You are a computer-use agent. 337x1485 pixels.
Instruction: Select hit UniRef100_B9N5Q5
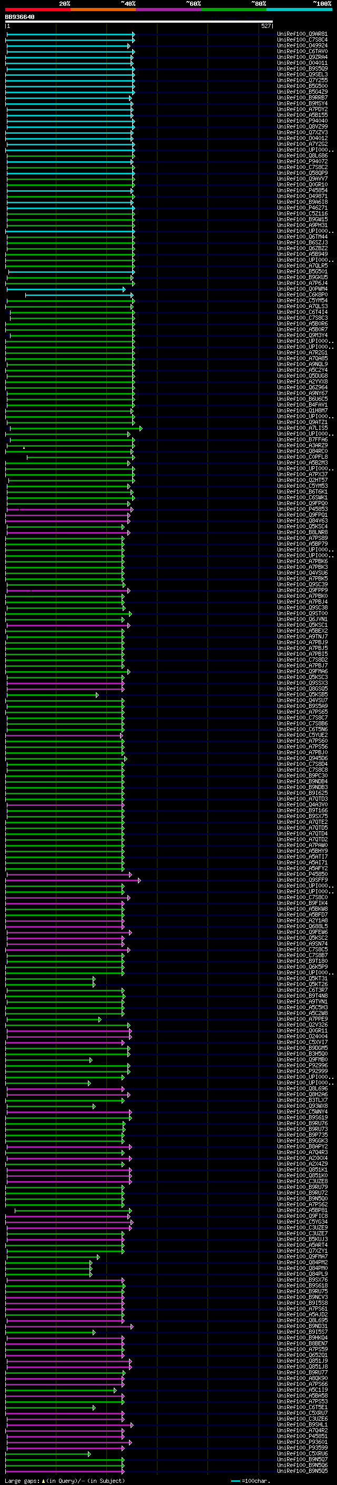(x=302, y=1471)
